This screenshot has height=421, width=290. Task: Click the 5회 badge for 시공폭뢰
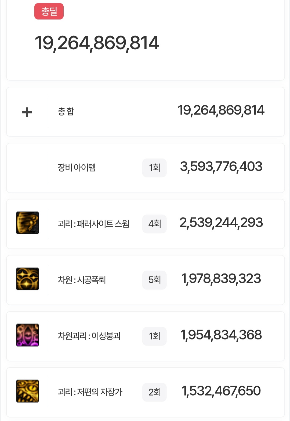coord(154,280)
